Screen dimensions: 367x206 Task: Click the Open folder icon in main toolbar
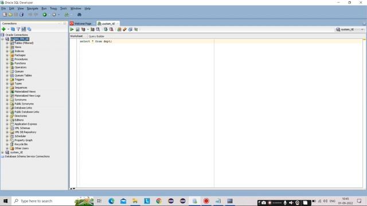tap(10, 14)
